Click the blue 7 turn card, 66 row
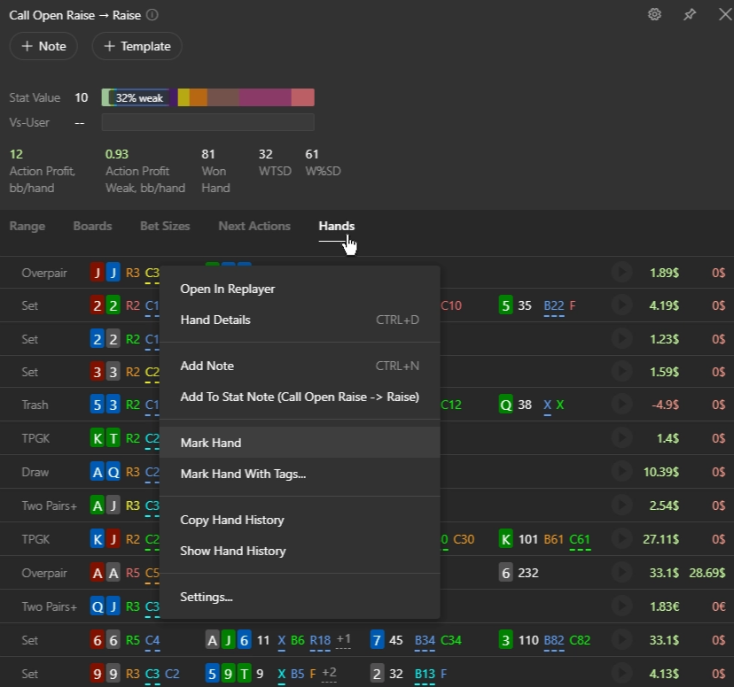 [377, 640]
